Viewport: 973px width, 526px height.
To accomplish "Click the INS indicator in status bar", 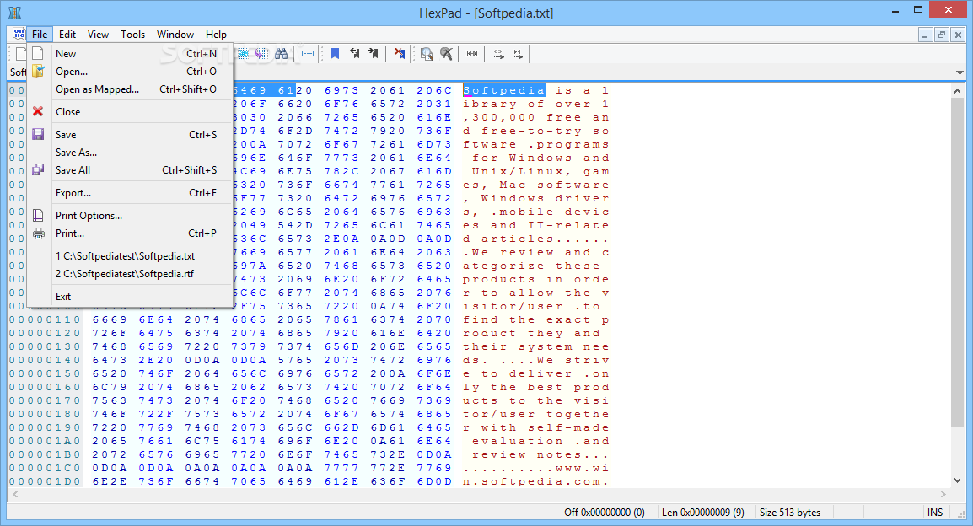I will click(x=935, y=513).
